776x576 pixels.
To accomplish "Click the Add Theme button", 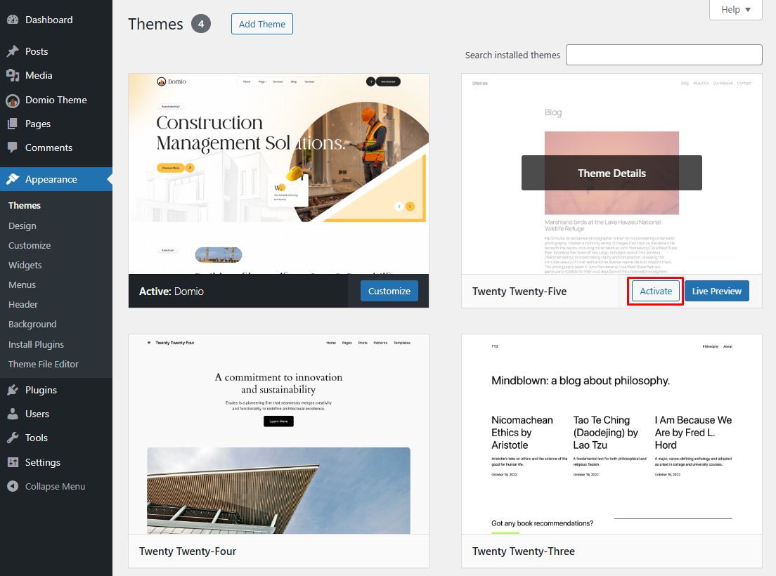I will [261, 24].
